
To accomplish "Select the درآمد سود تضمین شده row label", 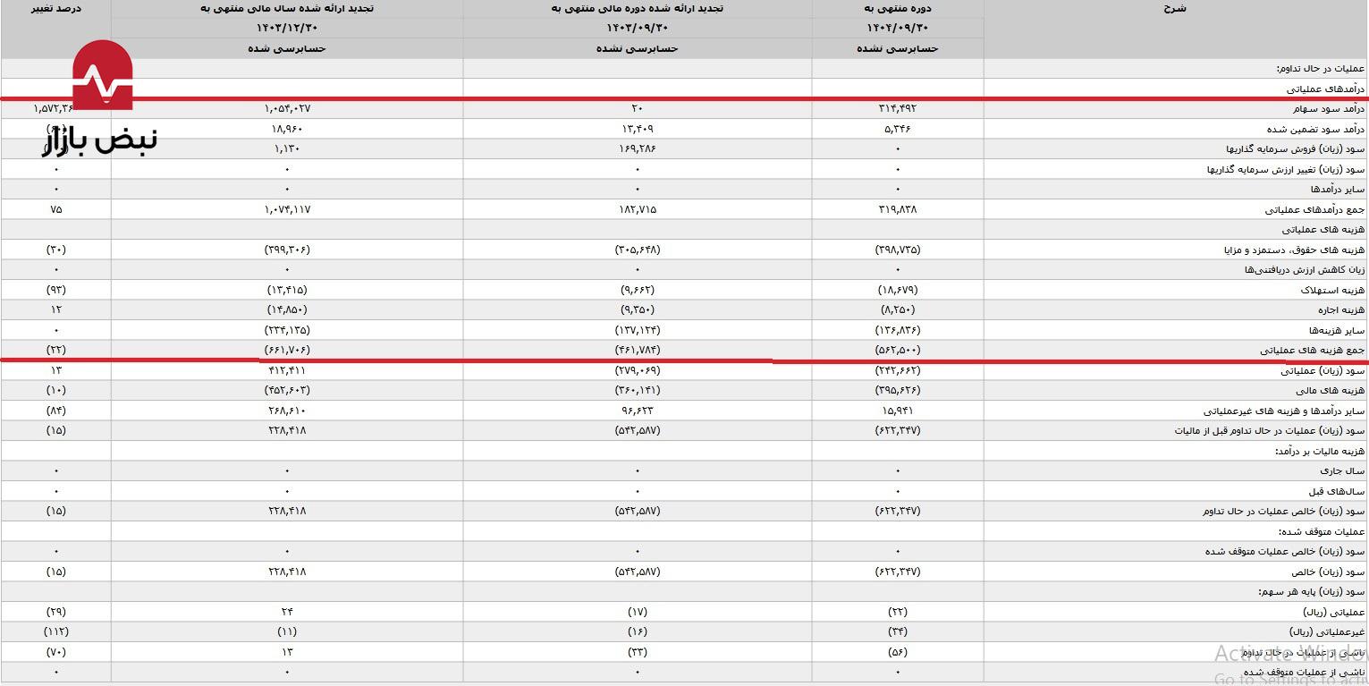I will click(x=1314, y=129).
